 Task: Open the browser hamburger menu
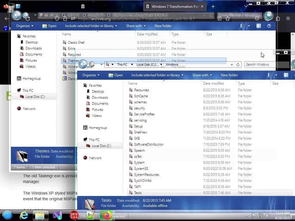click(x=288, y=18)
